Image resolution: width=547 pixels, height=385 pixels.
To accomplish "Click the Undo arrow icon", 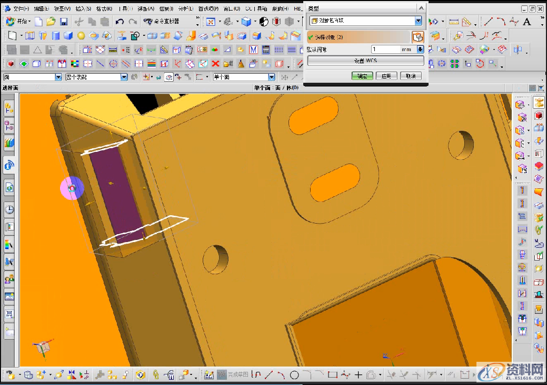I will coord(120,22).
